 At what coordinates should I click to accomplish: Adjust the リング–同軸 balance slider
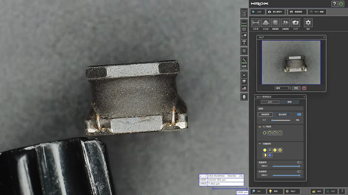tap(281, 120)
